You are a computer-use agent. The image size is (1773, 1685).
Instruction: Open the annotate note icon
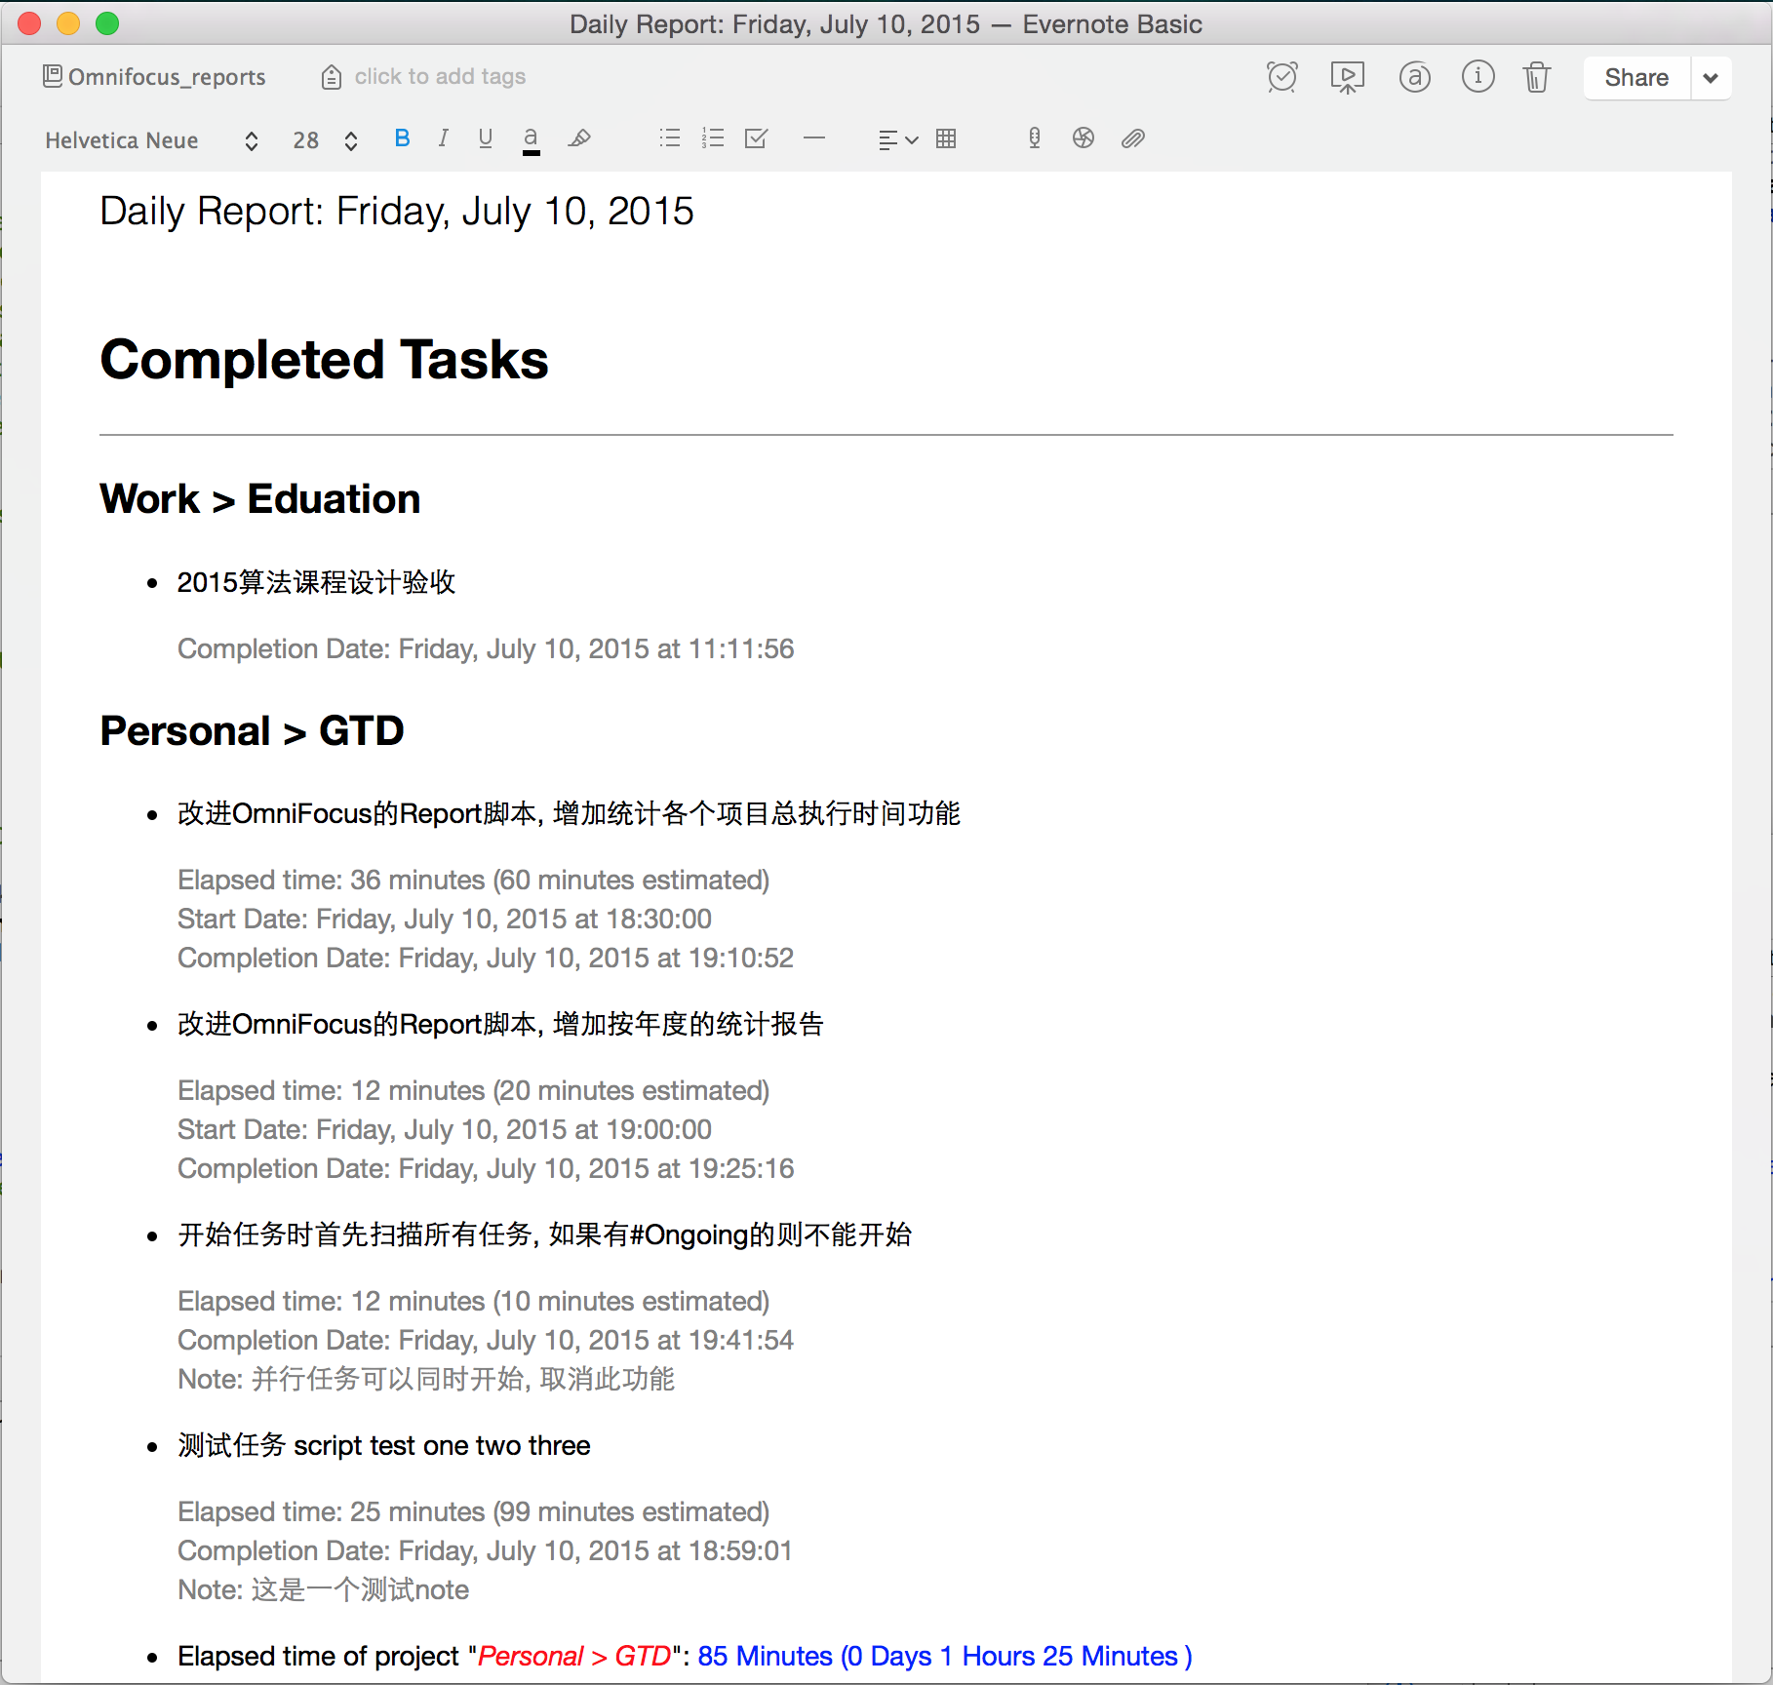[1414, 77]
